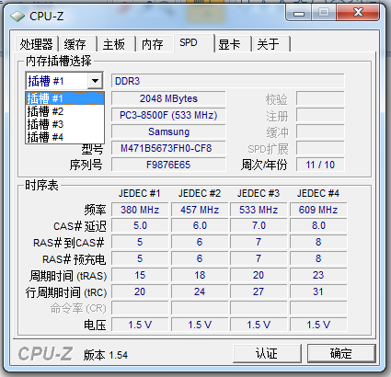The height and width of the screenshot is (377, 391).
Task: Click the tRAS value 15
Action: (140, 275)
